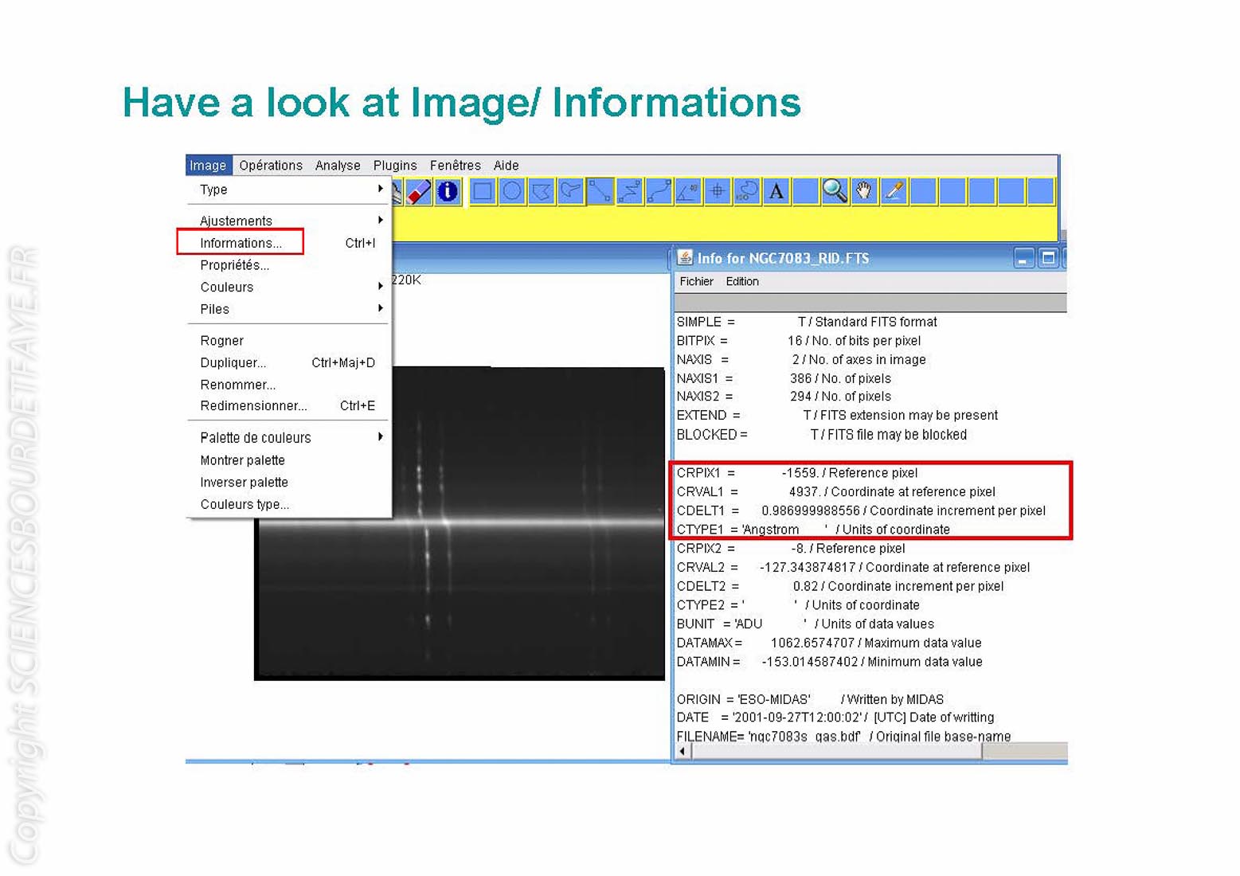This screenshot has width=1240, height=876.
Task: Select the polygon selection tool
Action: point(542,192)
